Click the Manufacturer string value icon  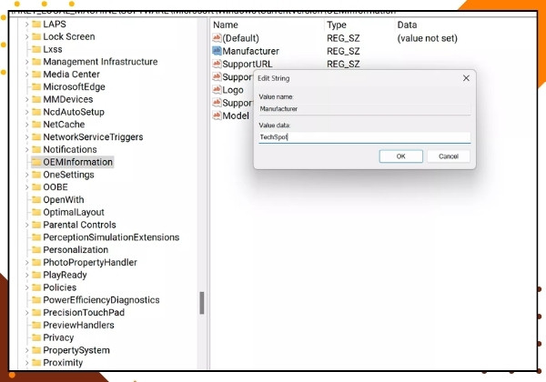(x=217, y=51)
